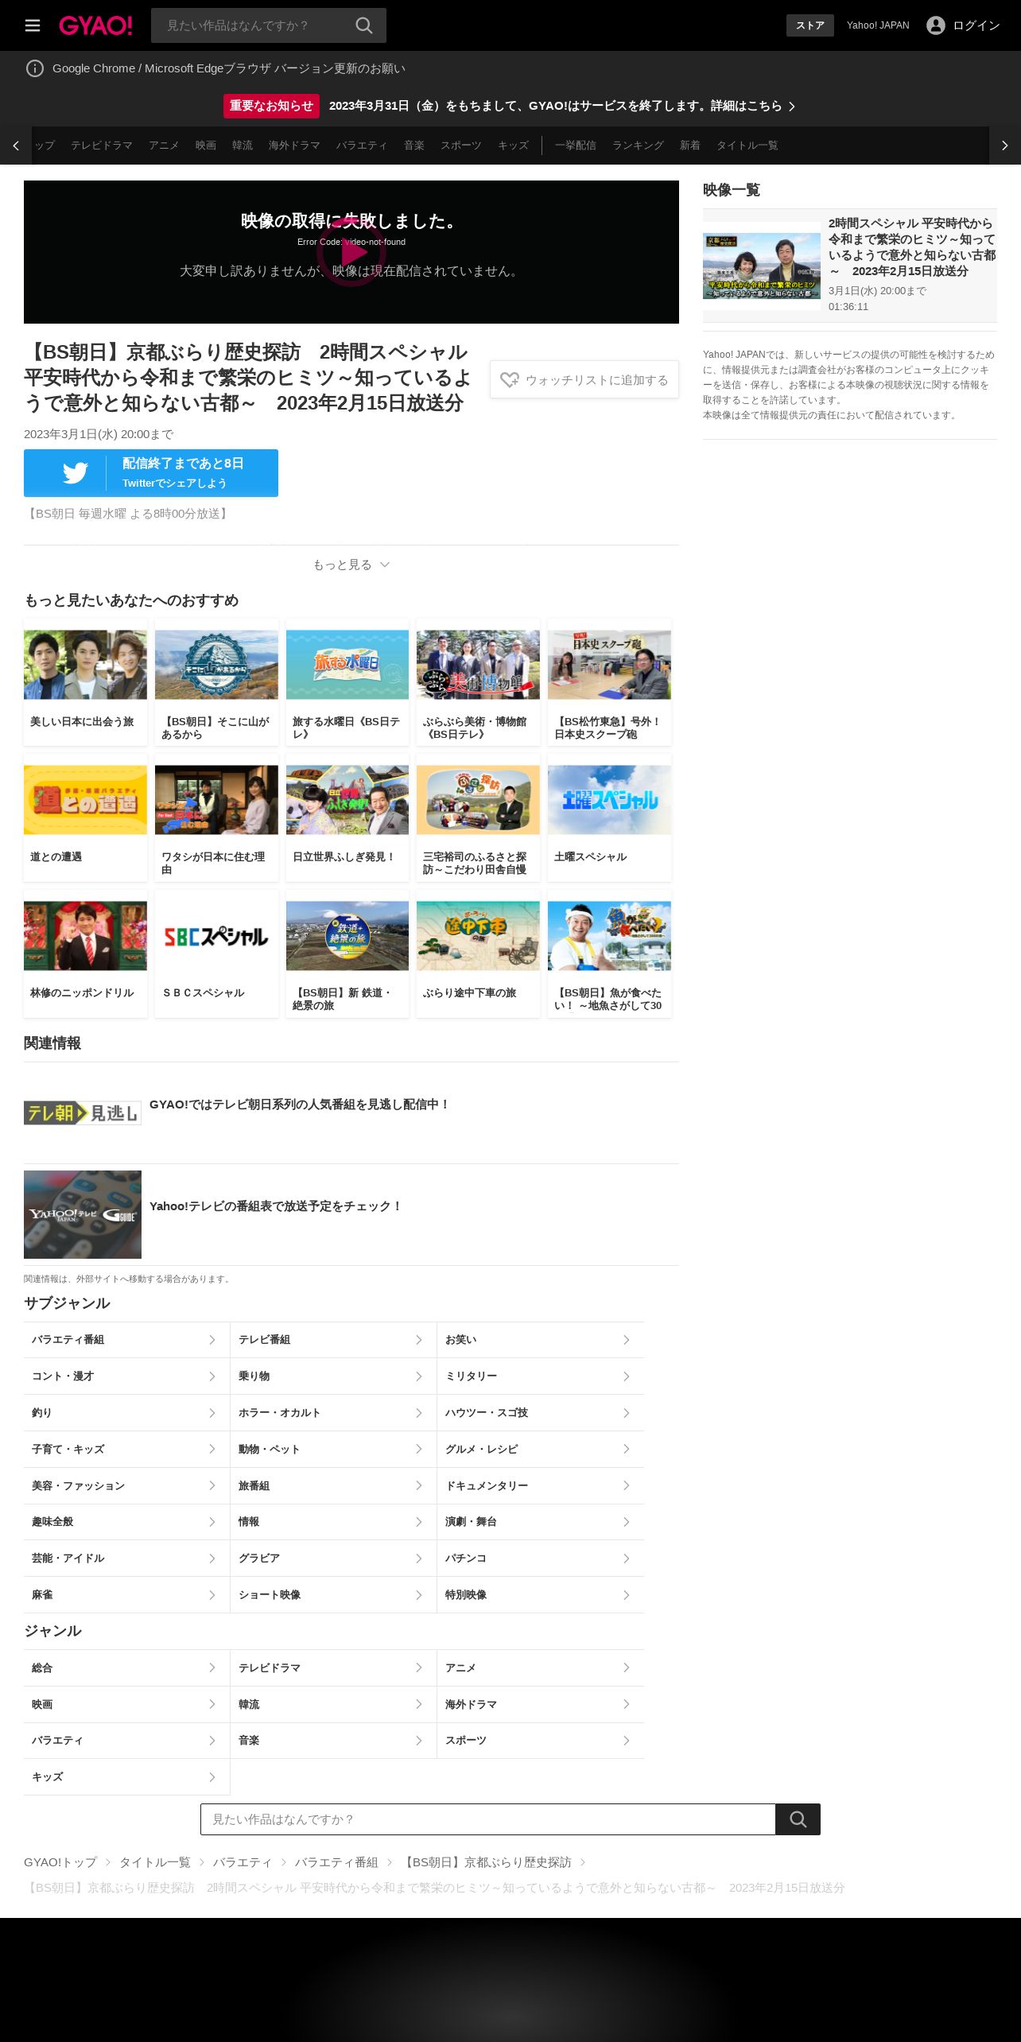The height and width of the screenshot is (2042, 1021).
Task: Open 林修のニッポンドリル recommendation card
Action: [x=85, y=954]
